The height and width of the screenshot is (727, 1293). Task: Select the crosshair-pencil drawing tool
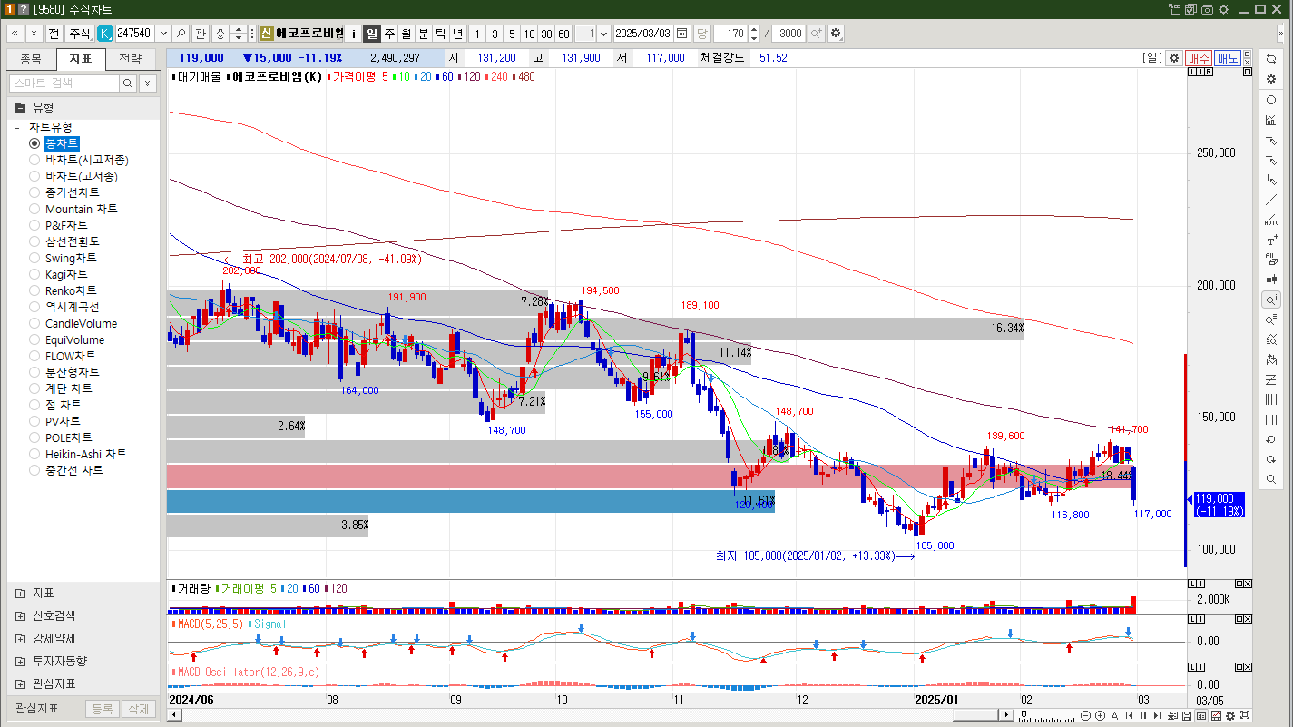tap(1271, 140)
